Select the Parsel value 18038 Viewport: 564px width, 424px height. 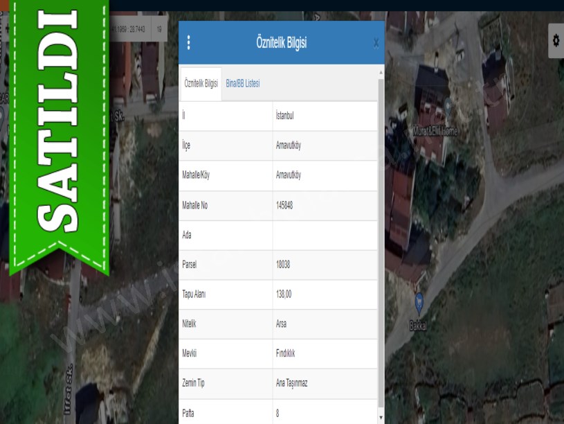(283, 264)
